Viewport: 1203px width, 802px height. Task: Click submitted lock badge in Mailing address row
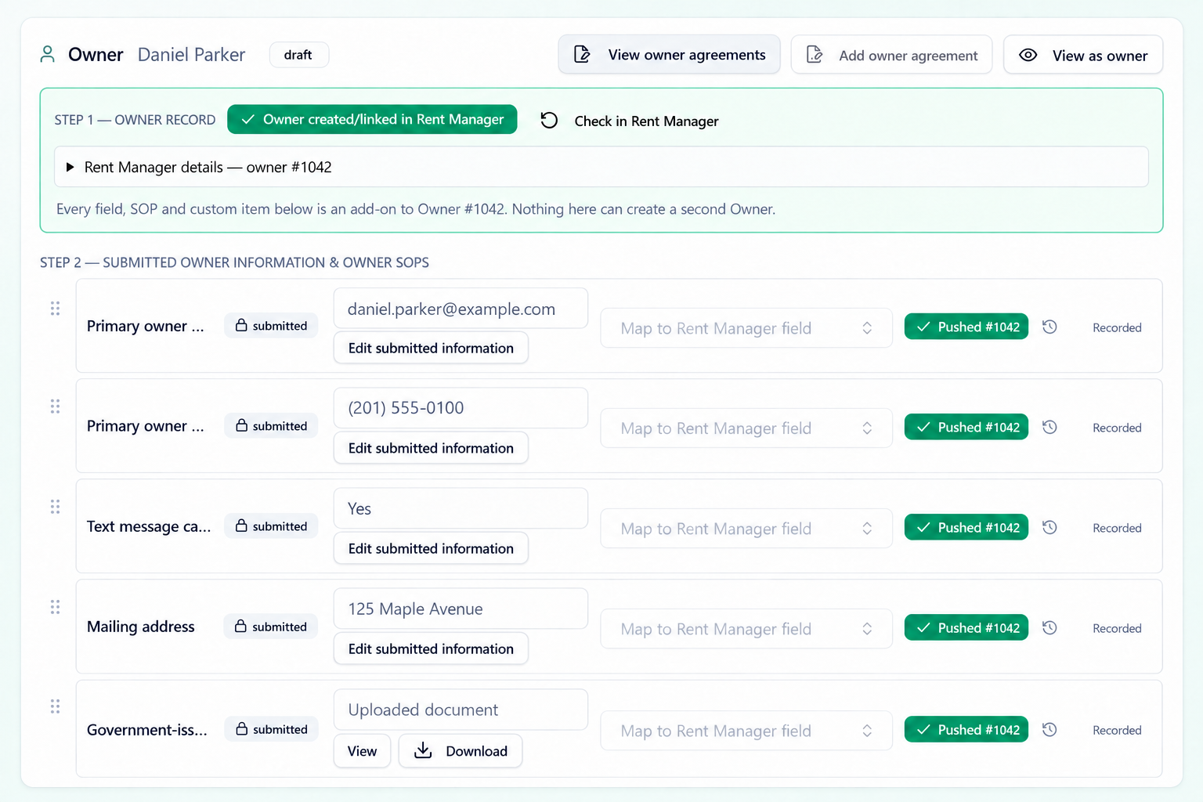coord(271,627)
